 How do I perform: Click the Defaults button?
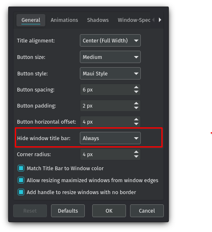click(x=68, y=211)
